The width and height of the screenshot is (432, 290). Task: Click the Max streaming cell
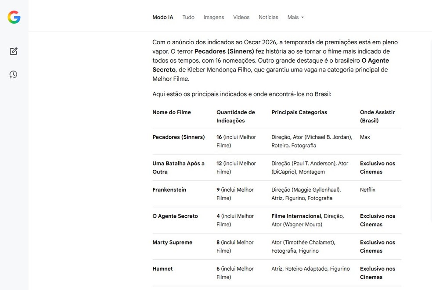click(x=365, y=137)
